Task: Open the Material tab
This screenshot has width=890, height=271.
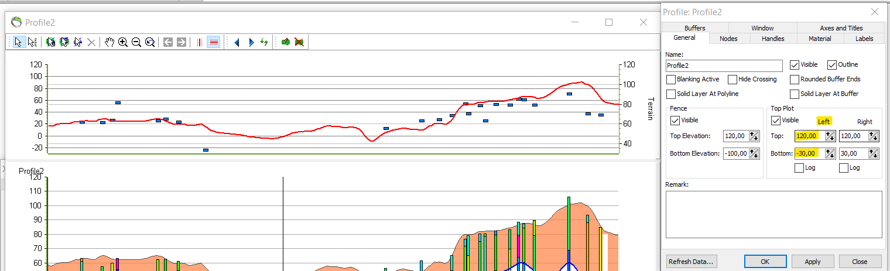Action: pos(820,39)
